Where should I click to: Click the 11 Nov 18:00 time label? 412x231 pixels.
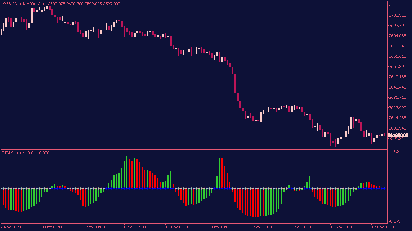(260, 227)
